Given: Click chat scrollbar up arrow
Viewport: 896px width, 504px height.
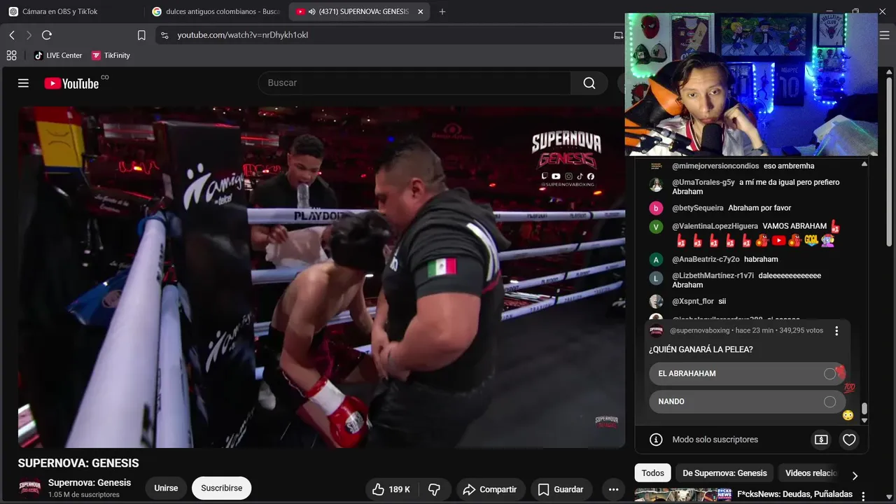Looking at the screenshot, I should pyautogui.click(x=864, y=164).
